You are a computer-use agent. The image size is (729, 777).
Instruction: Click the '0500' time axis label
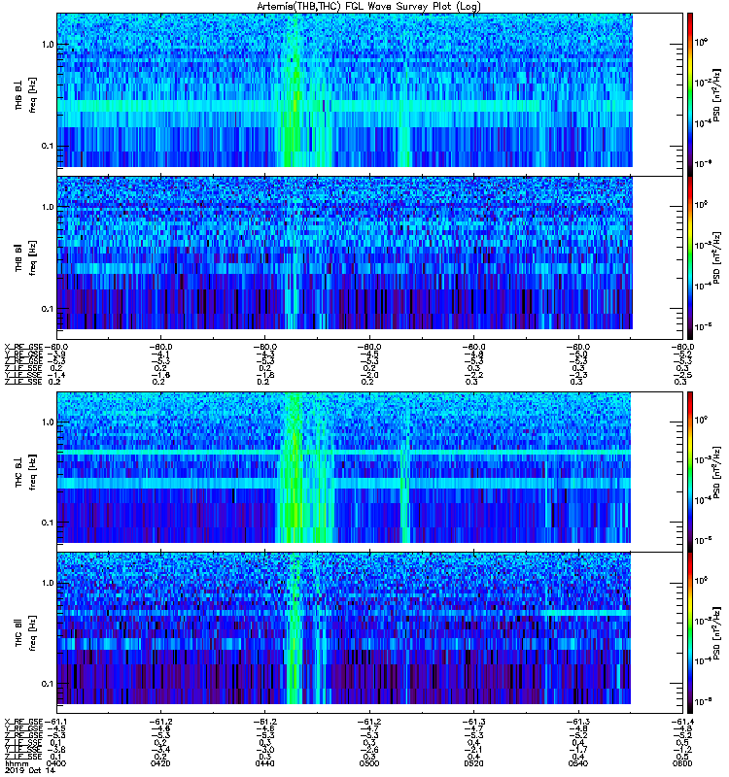(x=369, y=763)
